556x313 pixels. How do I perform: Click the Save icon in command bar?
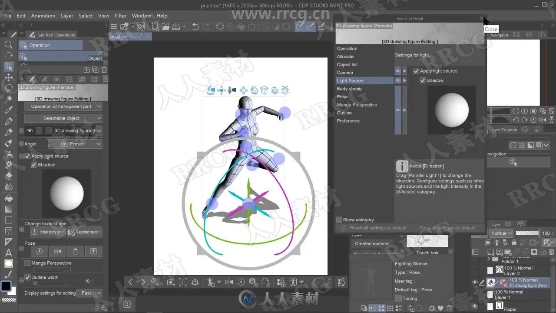(x=176, y=27)
